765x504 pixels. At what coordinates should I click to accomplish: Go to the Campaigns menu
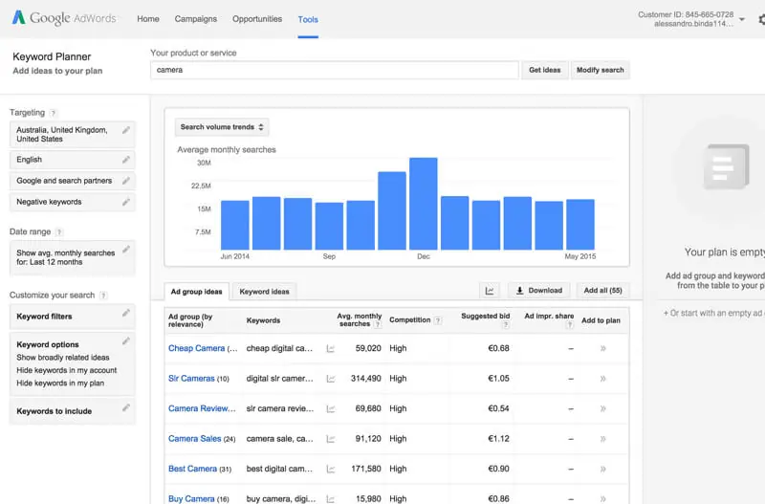[196, 19]
